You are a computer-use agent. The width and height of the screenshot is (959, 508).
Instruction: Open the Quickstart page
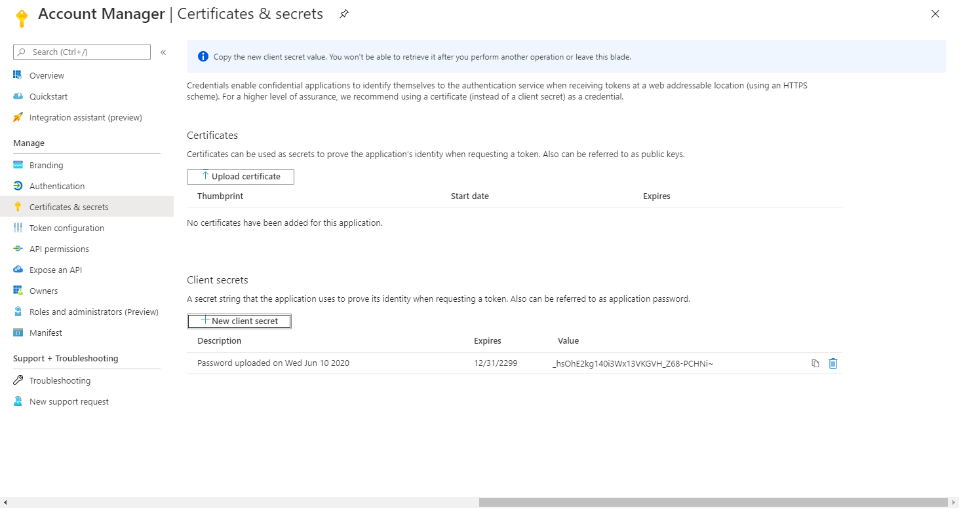tap(49, 96)
